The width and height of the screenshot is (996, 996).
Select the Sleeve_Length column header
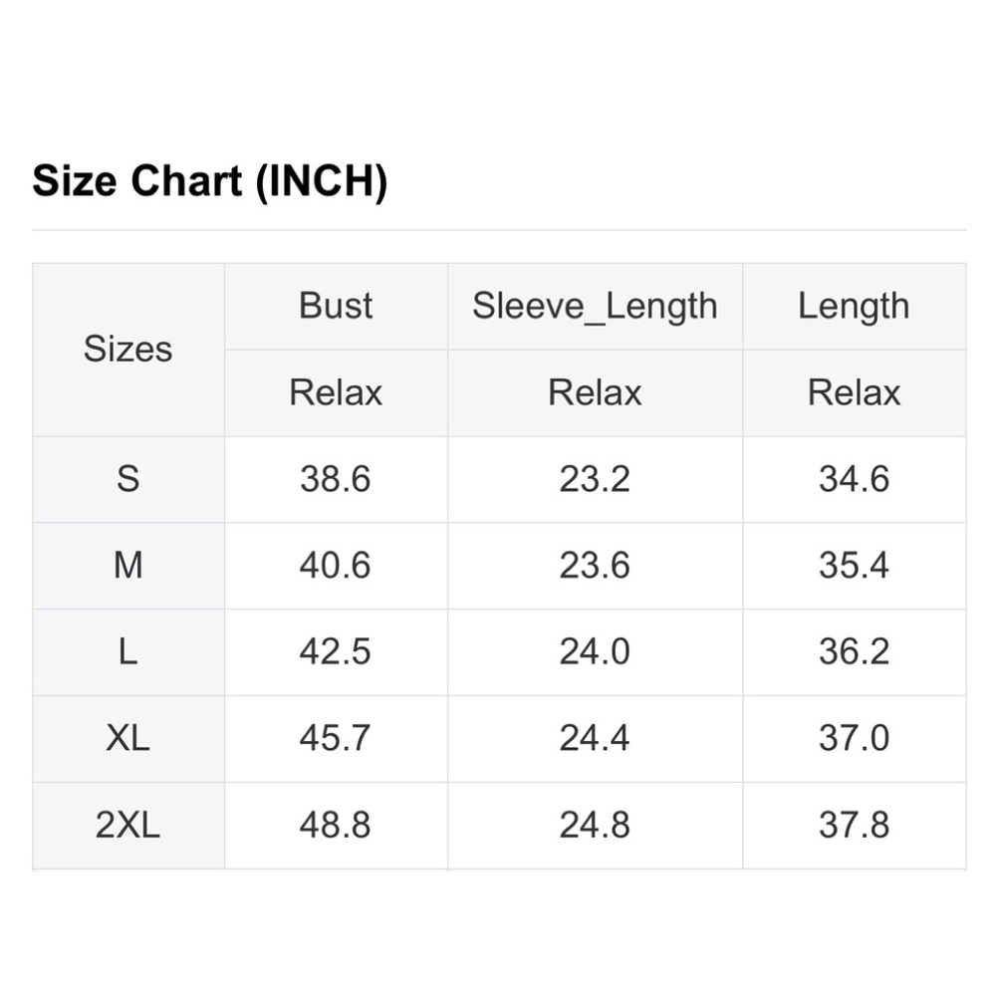point(595,306)
